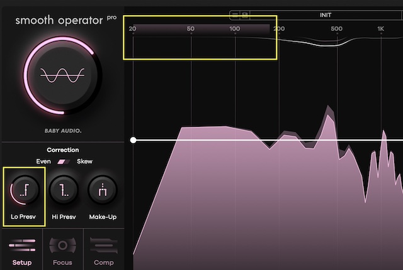403x270 pixels.
Task: Click the Make-Up gain knob
Action: (x=103, y=190)
